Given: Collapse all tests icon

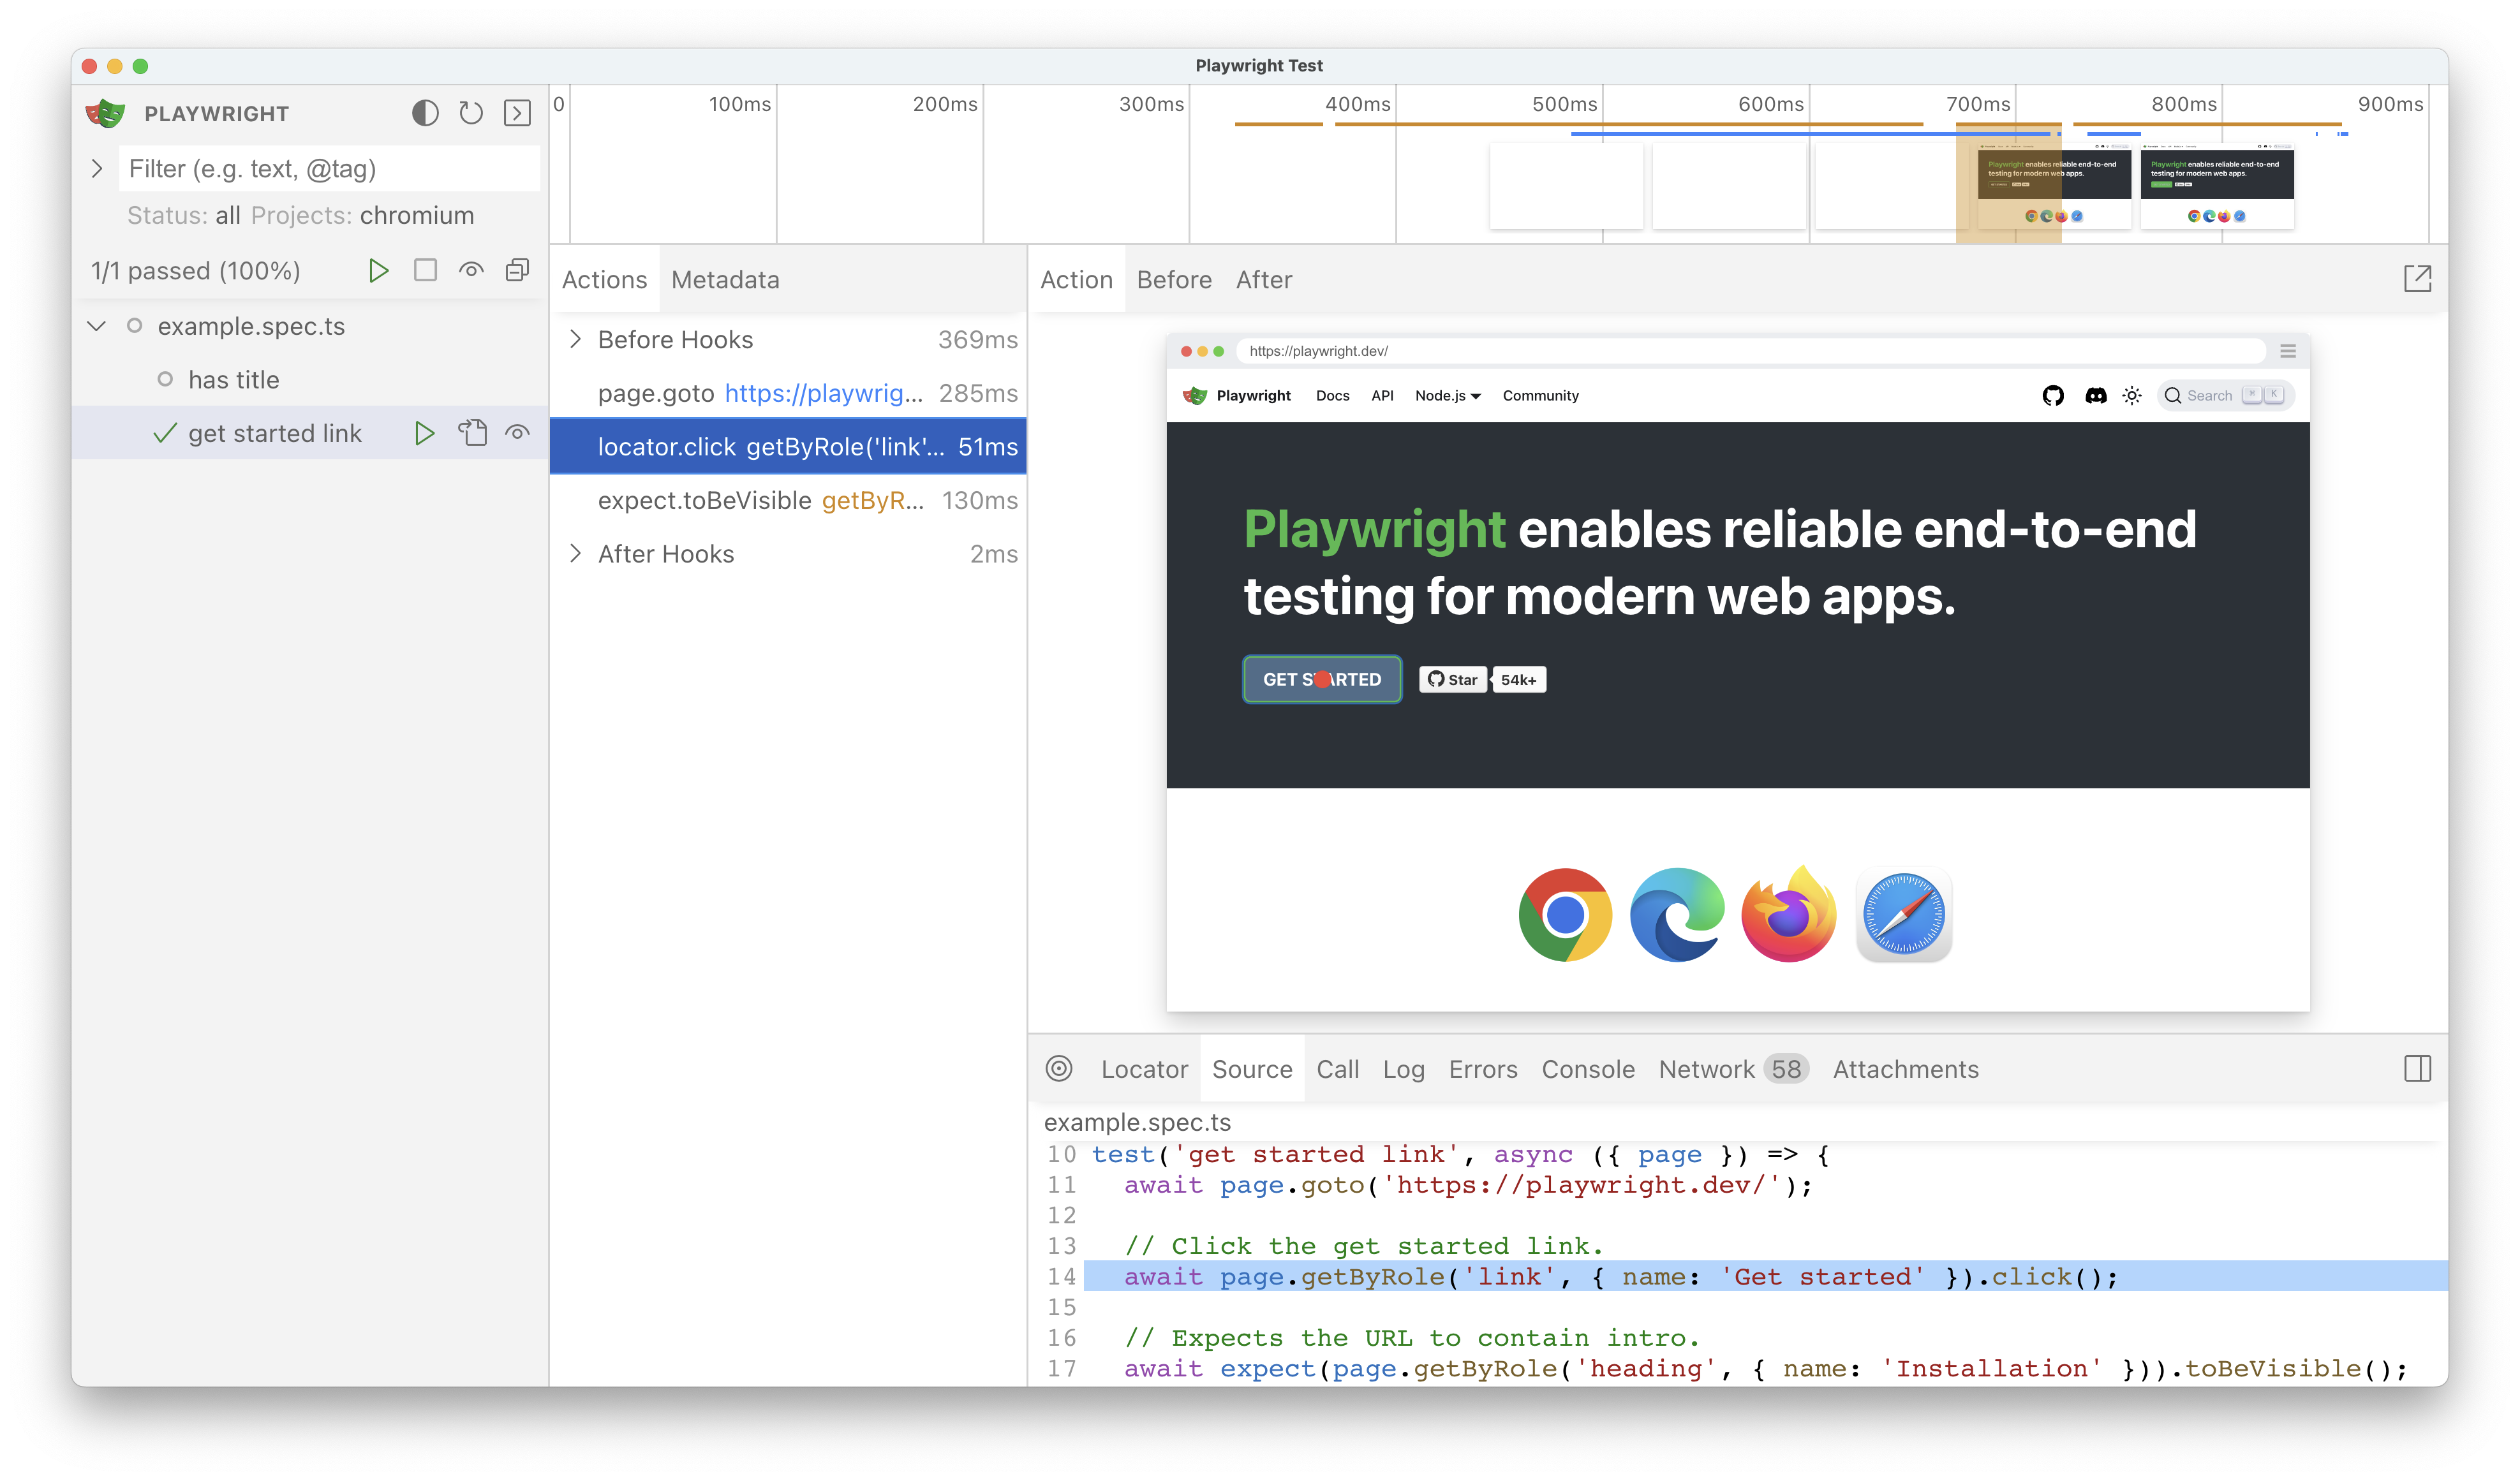Looking at the screenshot, I should [x=517, y=270].
